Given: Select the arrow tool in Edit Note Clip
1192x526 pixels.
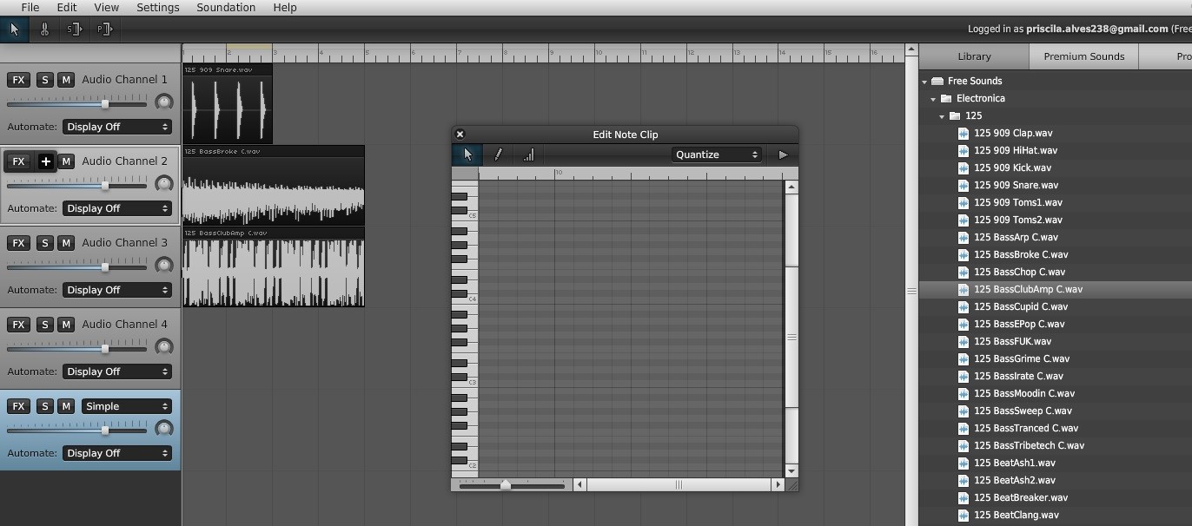Looking at the screenshot, I should pyautogui.click(x=467, y=155).
